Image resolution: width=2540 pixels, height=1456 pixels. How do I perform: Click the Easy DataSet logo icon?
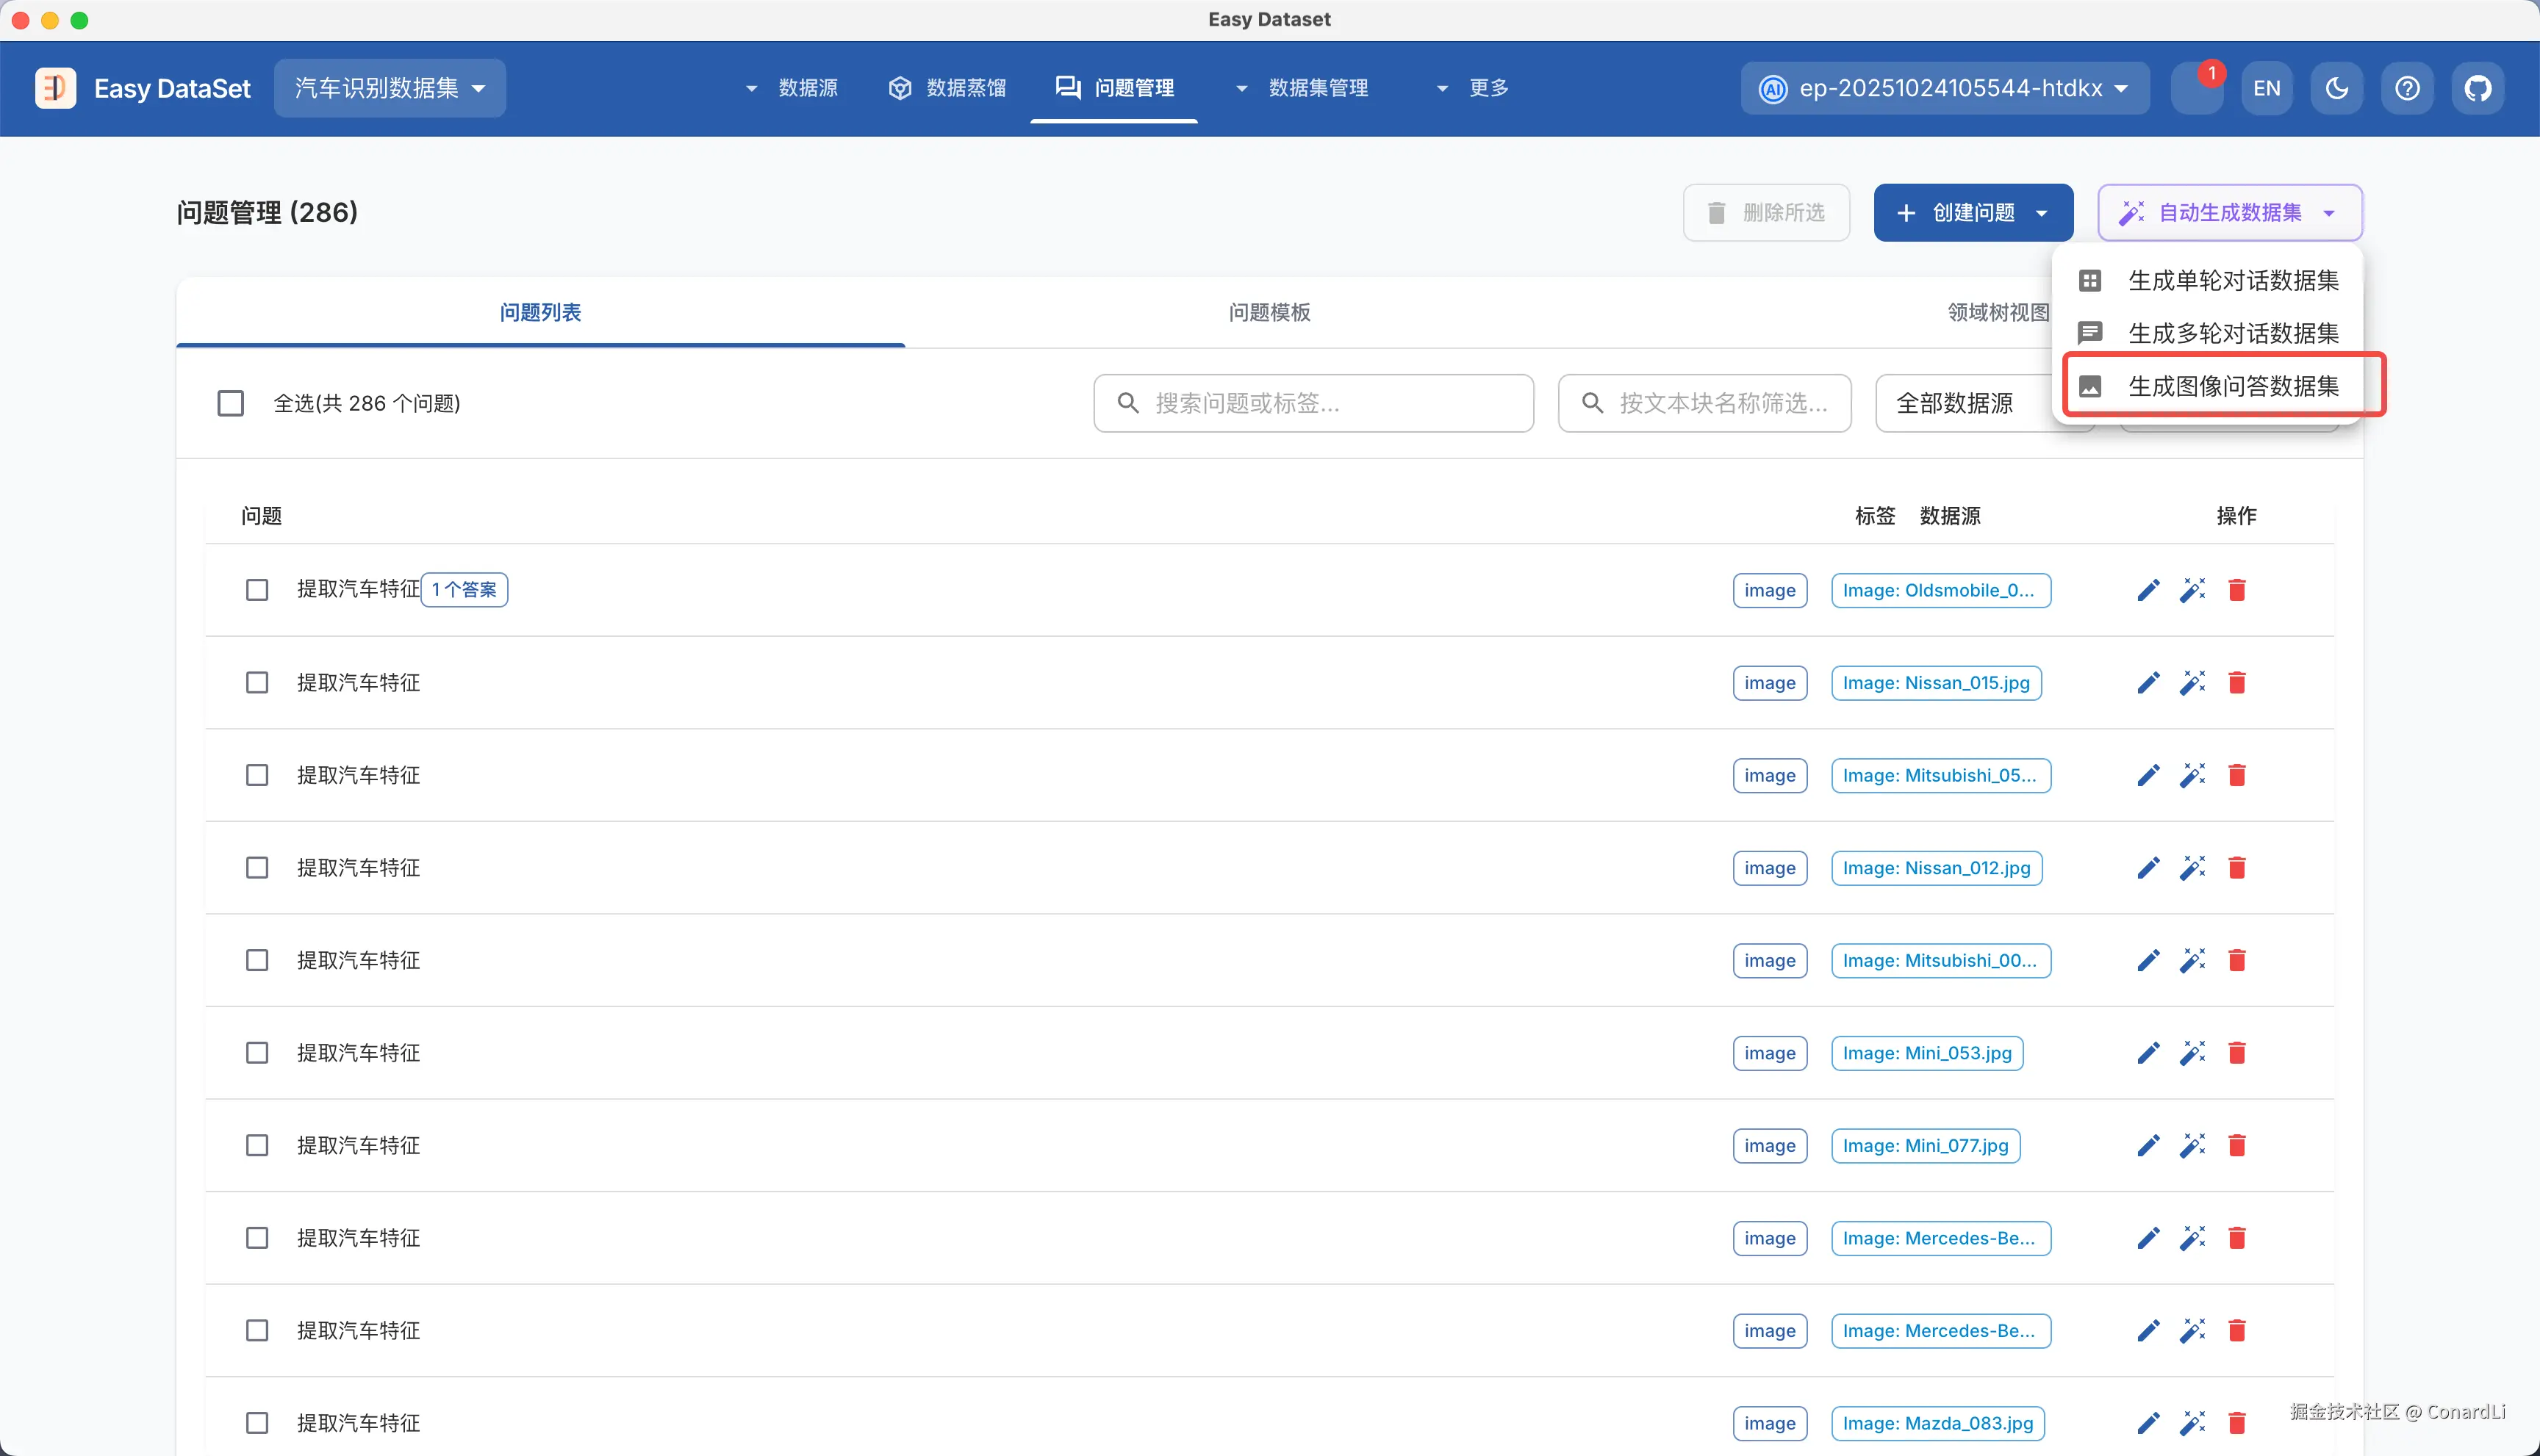(x=55, y=88)
